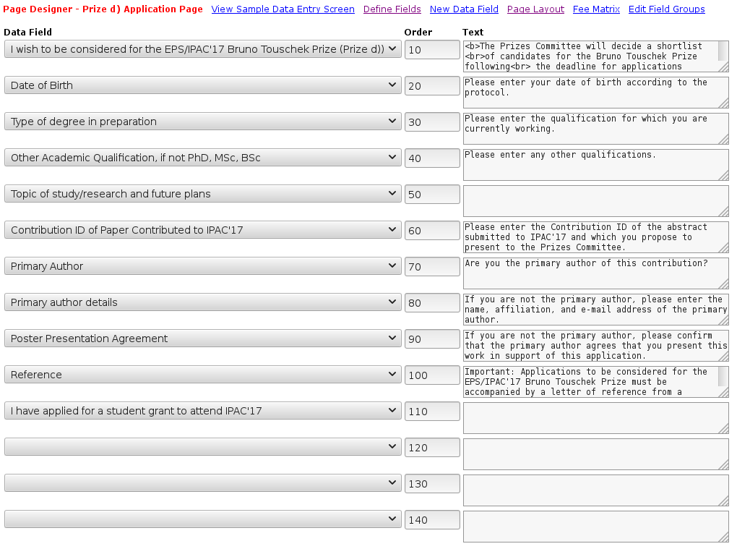Click the order field containing 80
737x549 pixels.
(x=432, y=303)
